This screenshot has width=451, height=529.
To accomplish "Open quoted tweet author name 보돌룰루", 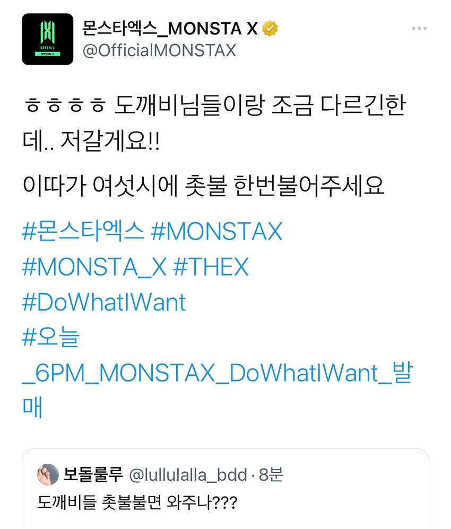I will pos(93,474).
